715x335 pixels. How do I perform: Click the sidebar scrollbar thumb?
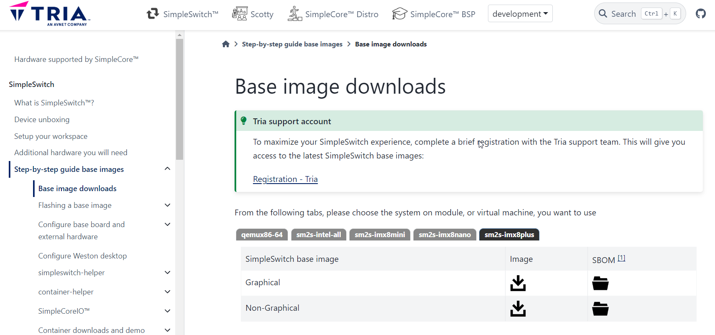180,100
